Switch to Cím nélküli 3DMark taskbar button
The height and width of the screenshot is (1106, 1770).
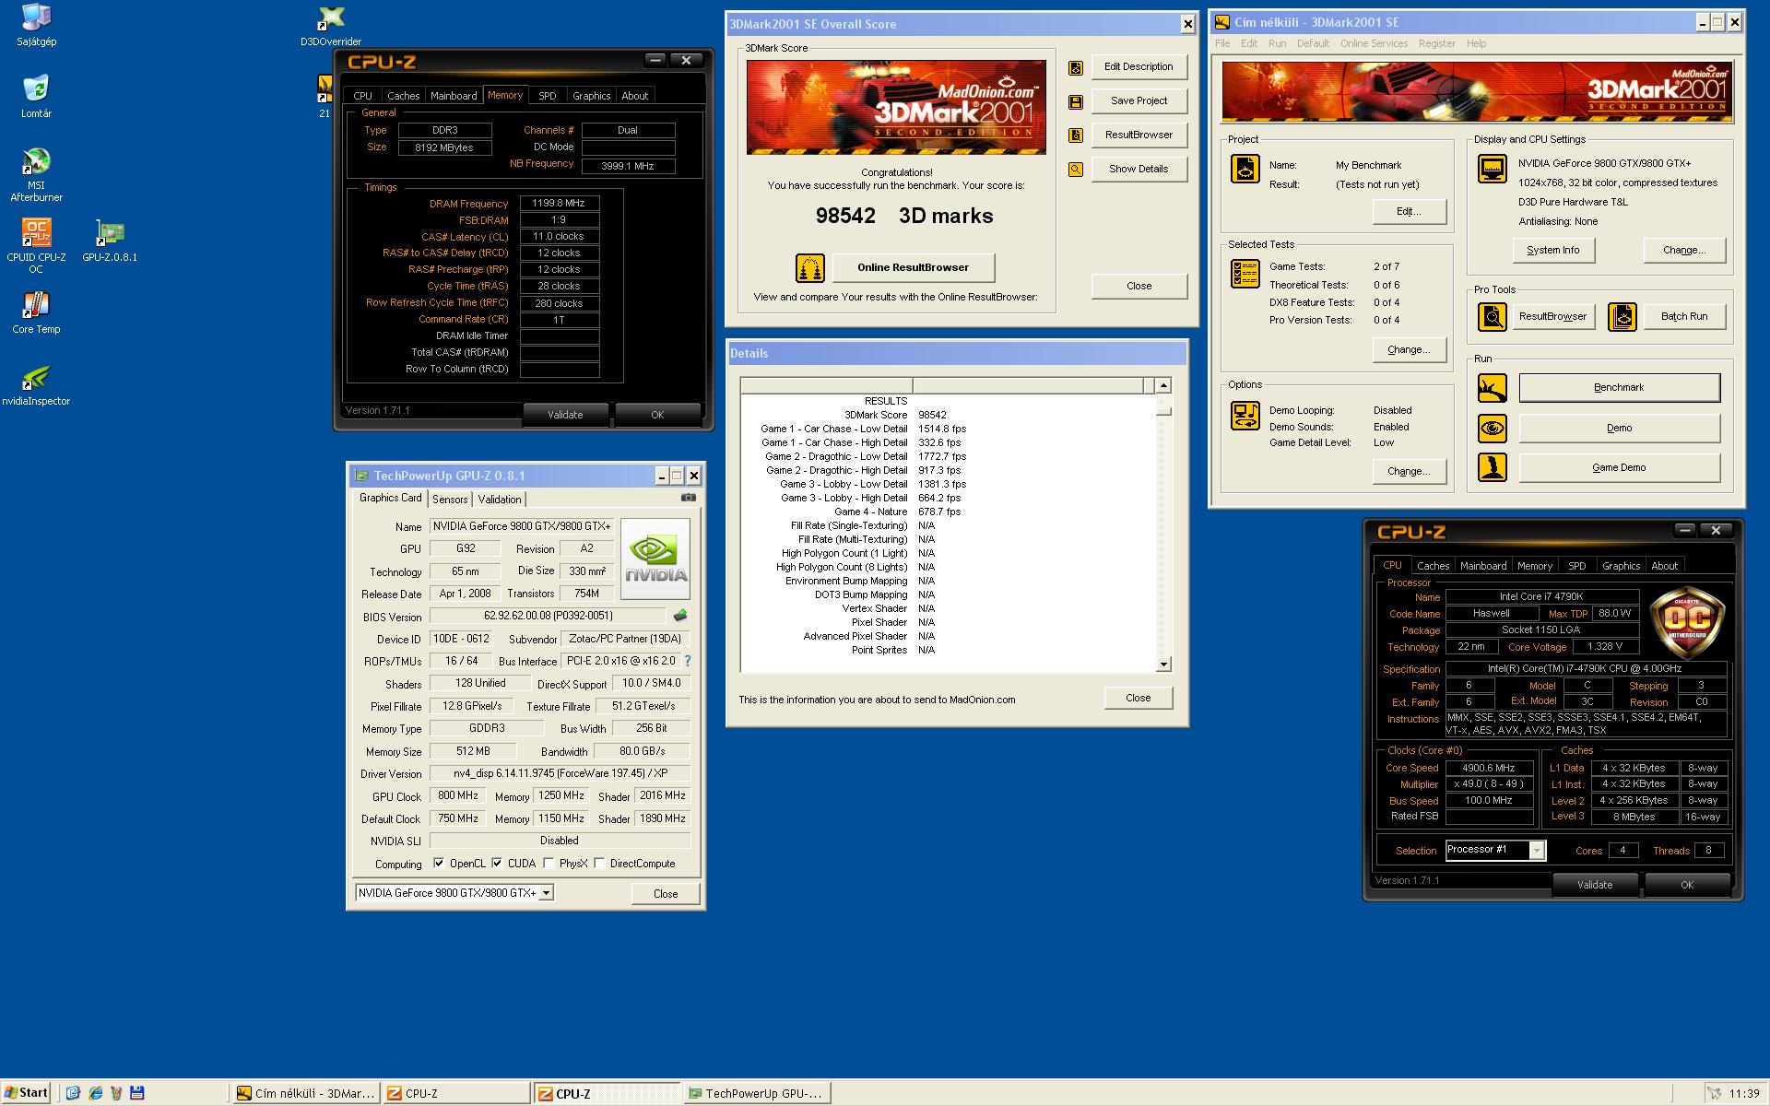click(x=305, y=1094)
